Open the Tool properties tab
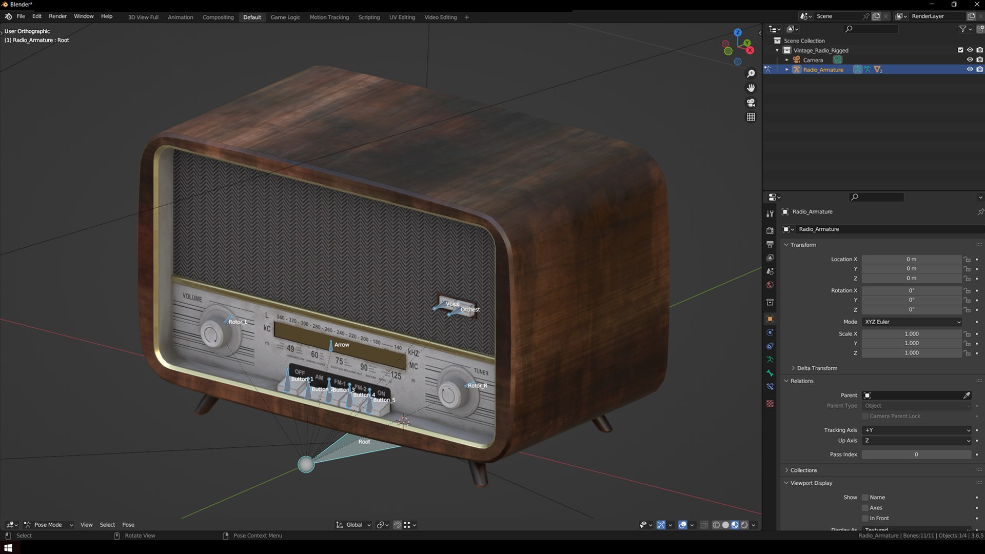Image resolution: width=985 pixels, height=554 pixels. (x=770, y=214)
